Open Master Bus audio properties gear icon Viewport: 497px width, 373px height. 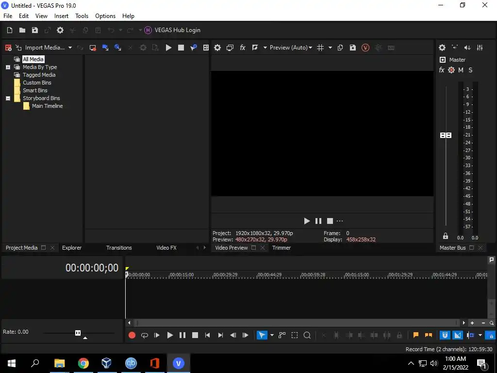point(442,48)
